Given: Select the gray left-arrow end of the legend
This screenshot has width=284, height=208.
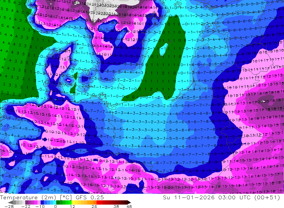Looking at the screenshot, I should click(x=10, y=202).
